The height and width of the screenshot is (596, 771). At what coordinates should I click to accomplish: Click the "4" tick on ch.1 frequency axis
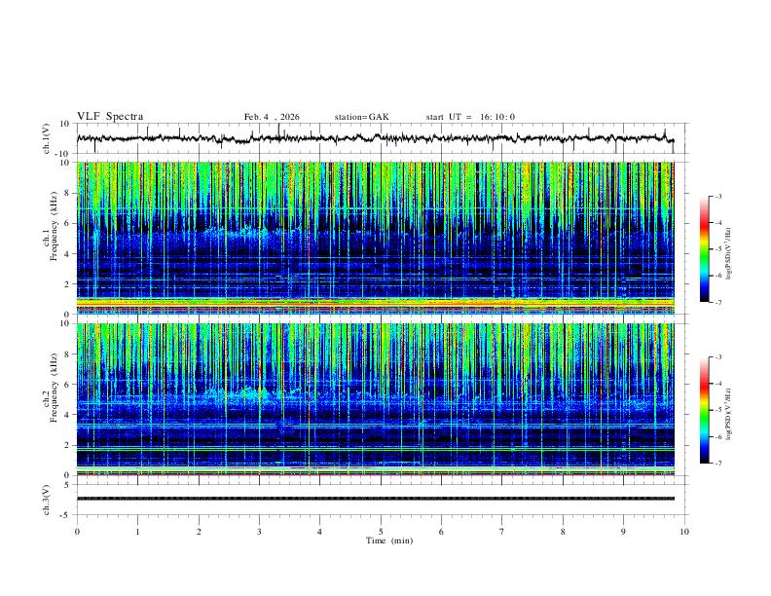point(67,254)
